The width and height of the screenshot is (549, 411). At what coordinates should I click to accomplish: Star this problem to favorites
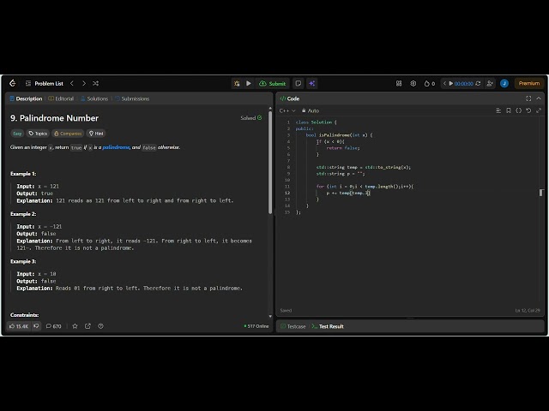75,326
